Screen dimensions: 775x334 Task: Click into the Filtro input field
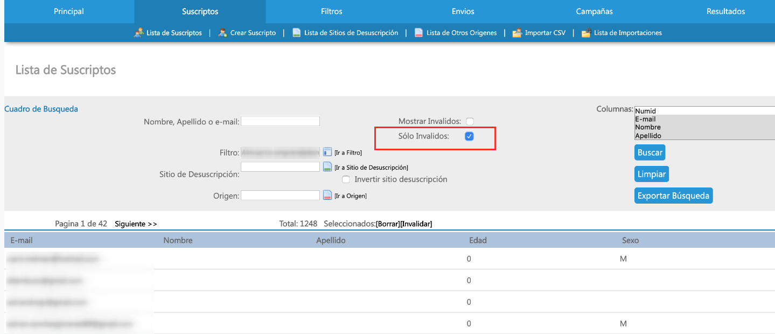click(280, 152)
